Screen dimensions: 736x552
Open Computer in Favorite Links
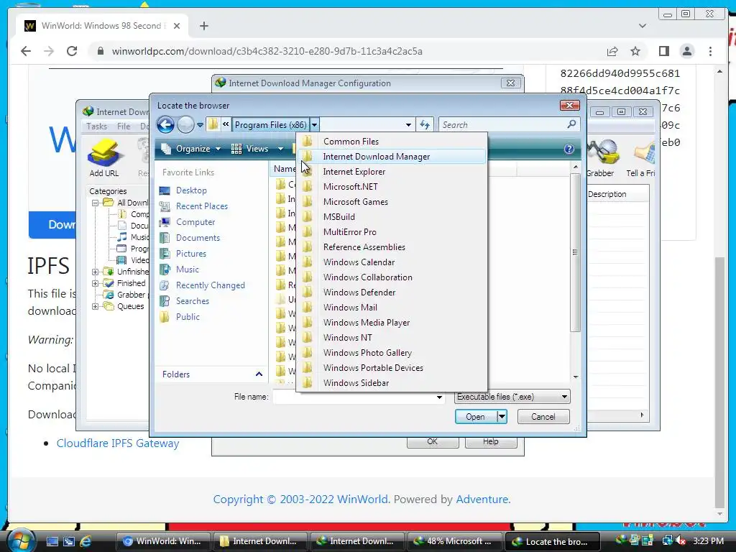195,222
